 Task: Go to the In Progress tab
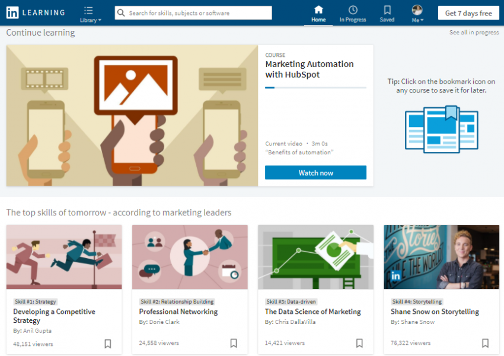353,13
